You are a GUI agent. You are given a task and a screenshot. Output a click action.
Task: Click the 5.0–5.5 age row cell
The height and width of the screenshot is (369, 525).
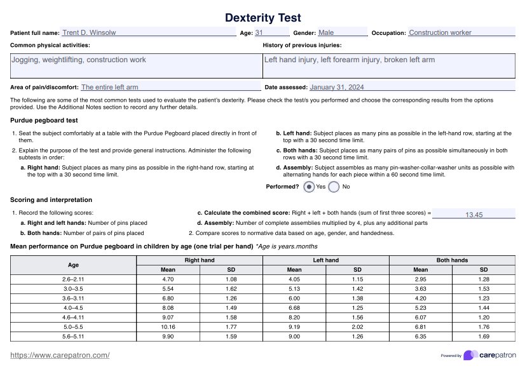point(73,328)
